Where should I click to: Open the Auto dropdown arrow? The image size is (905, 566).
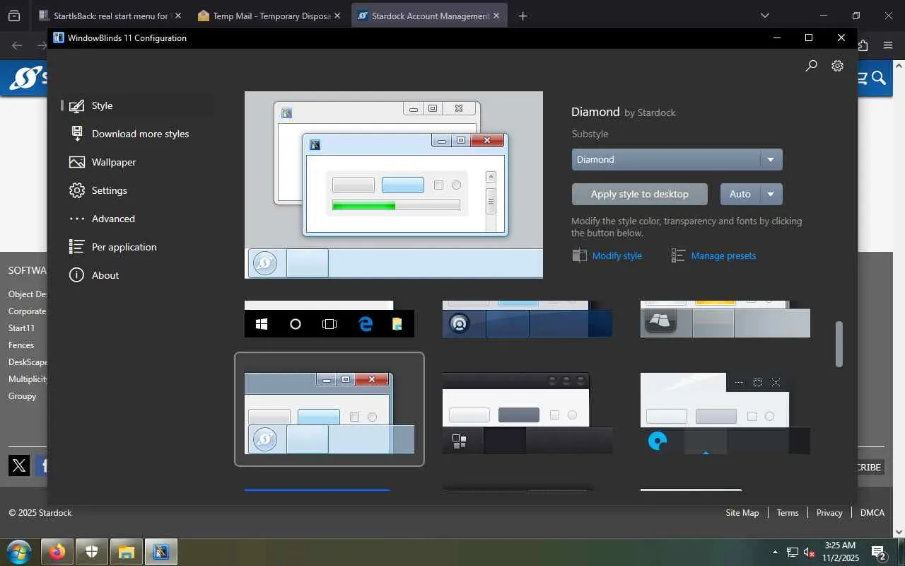click(771, 194)
